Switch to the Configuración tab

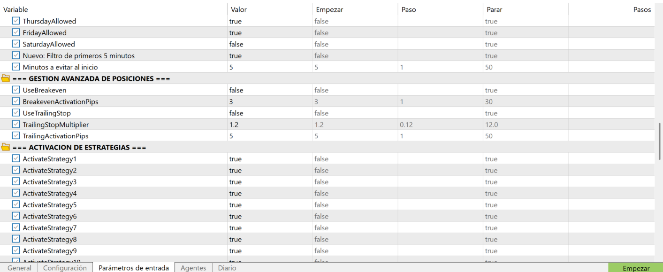(x=65, y=268)
